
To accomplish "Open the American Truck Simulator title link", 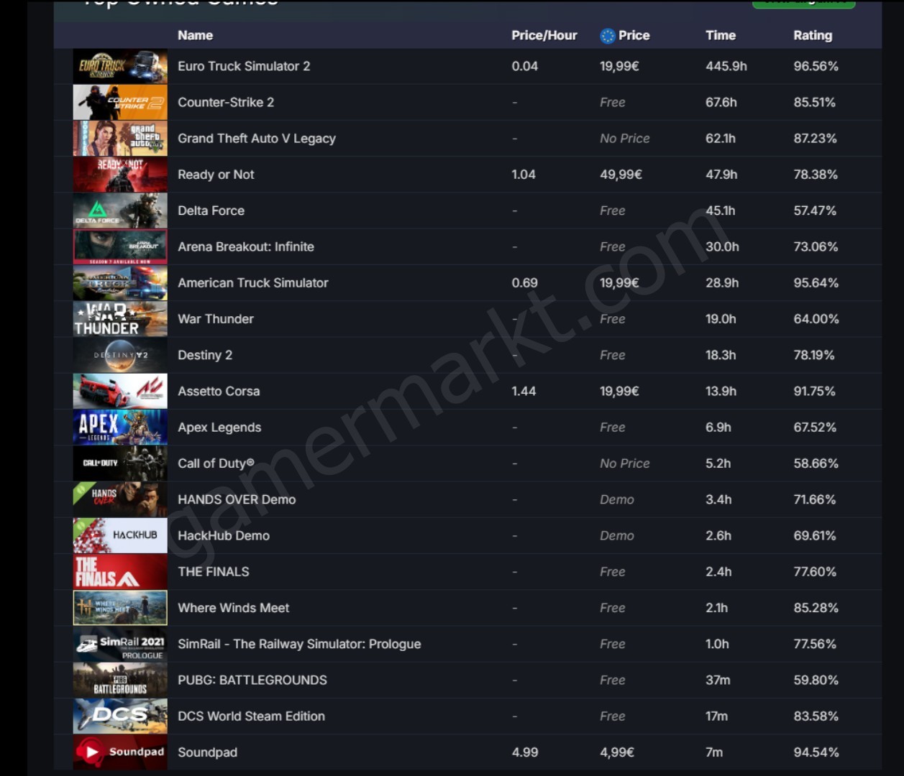I will 253,283.
